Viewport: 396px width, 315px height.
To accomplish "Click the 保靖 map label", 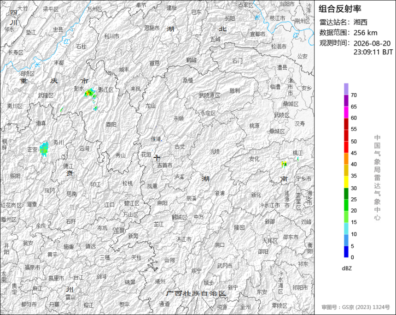I will tap(156, 139).
